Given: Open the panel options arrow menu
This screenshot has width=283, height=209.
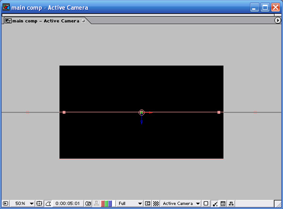Looking at the screenshot, I should 278,20.
